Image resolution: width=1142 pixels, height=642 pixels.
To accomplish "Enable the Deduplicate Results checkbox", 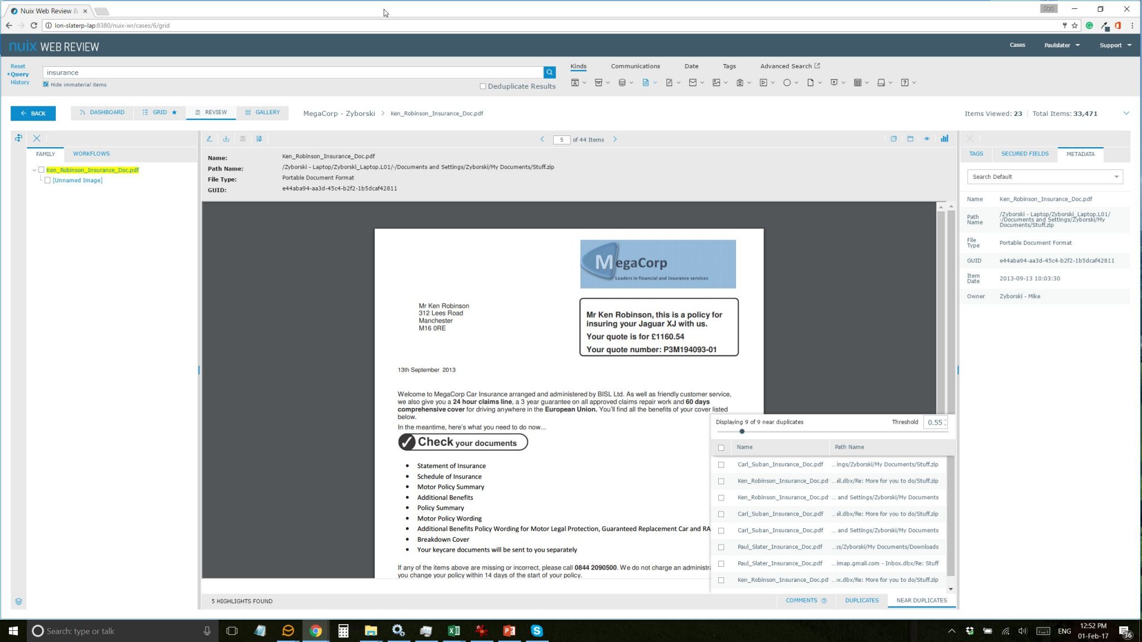I will coord(483,86).
